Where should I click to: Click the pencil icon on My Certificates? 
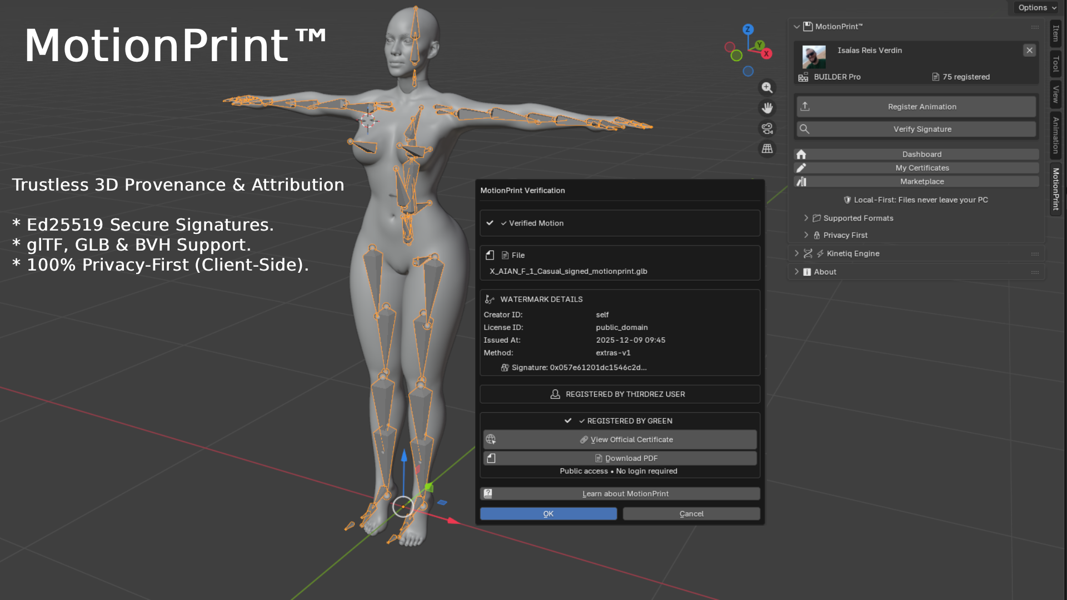click(x=801, y=168)
